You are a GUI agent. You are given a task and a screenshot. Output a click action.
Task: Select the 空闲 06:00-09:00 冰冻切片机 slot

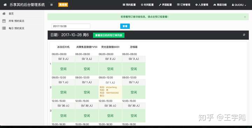tap(63, 69)
